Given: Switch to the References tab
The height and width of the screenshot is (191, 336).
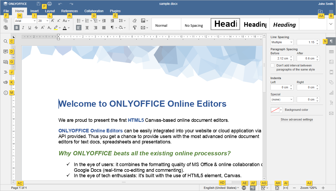Looking at the screenshot, I should 70,11.
